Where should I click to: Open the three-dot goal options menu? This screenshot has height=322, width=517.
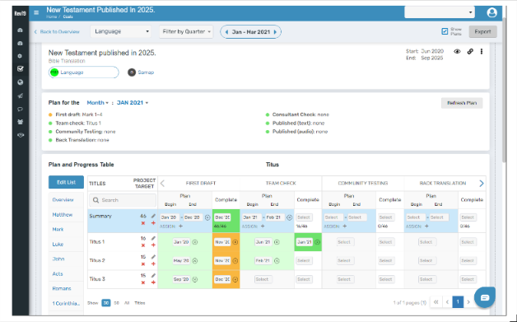pos(482,51)
